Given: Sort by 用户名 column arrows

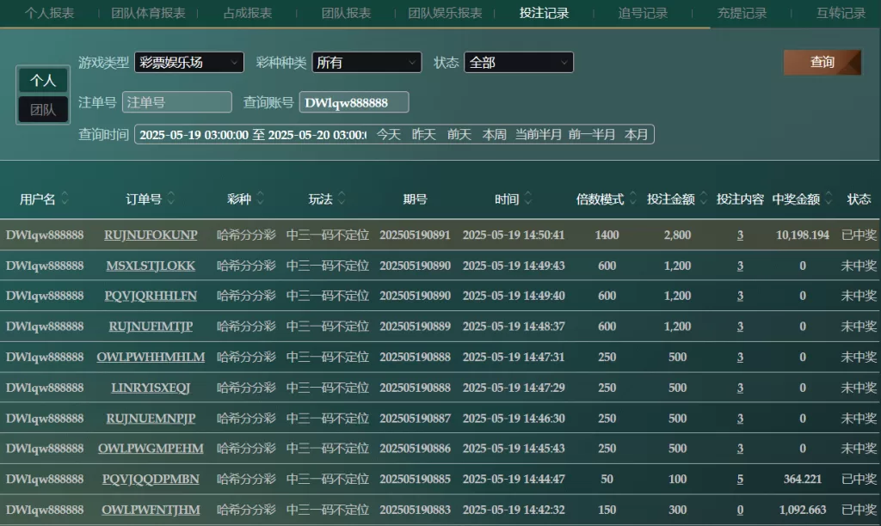Looking at the screenshot, I should pos(65,199).
